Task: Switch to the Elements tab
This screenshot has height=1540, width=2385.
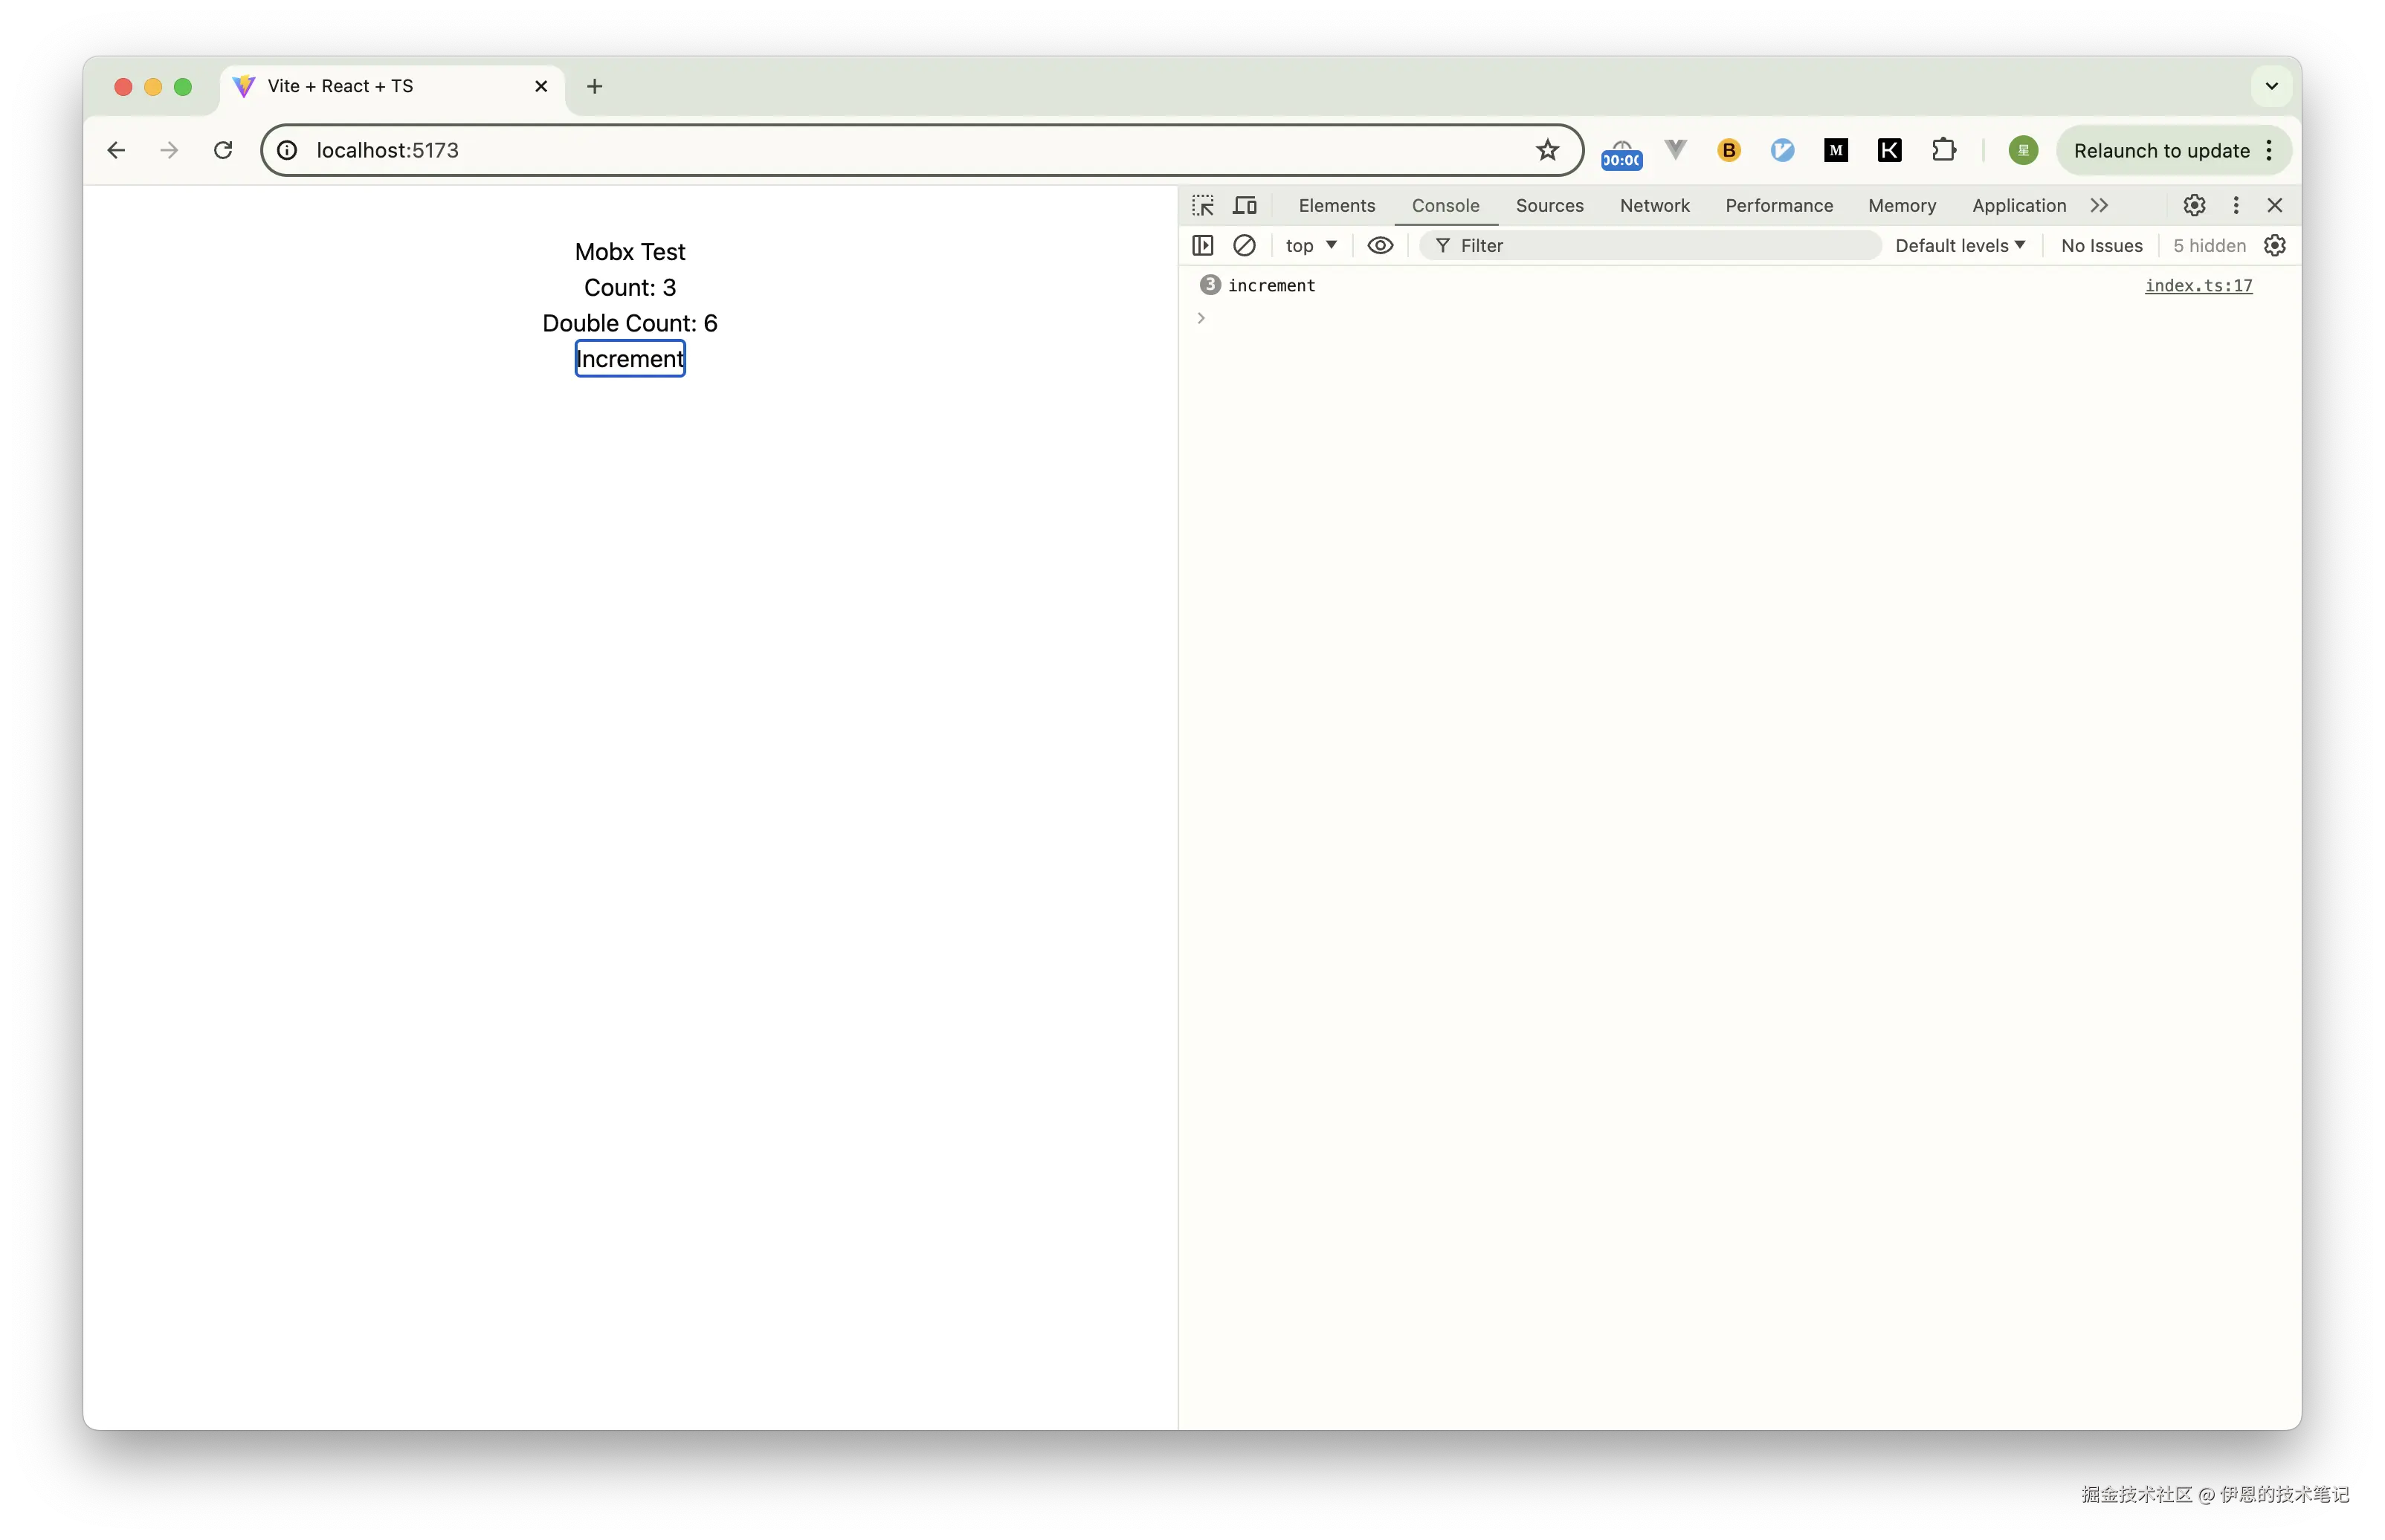Action: (1336, 205)
